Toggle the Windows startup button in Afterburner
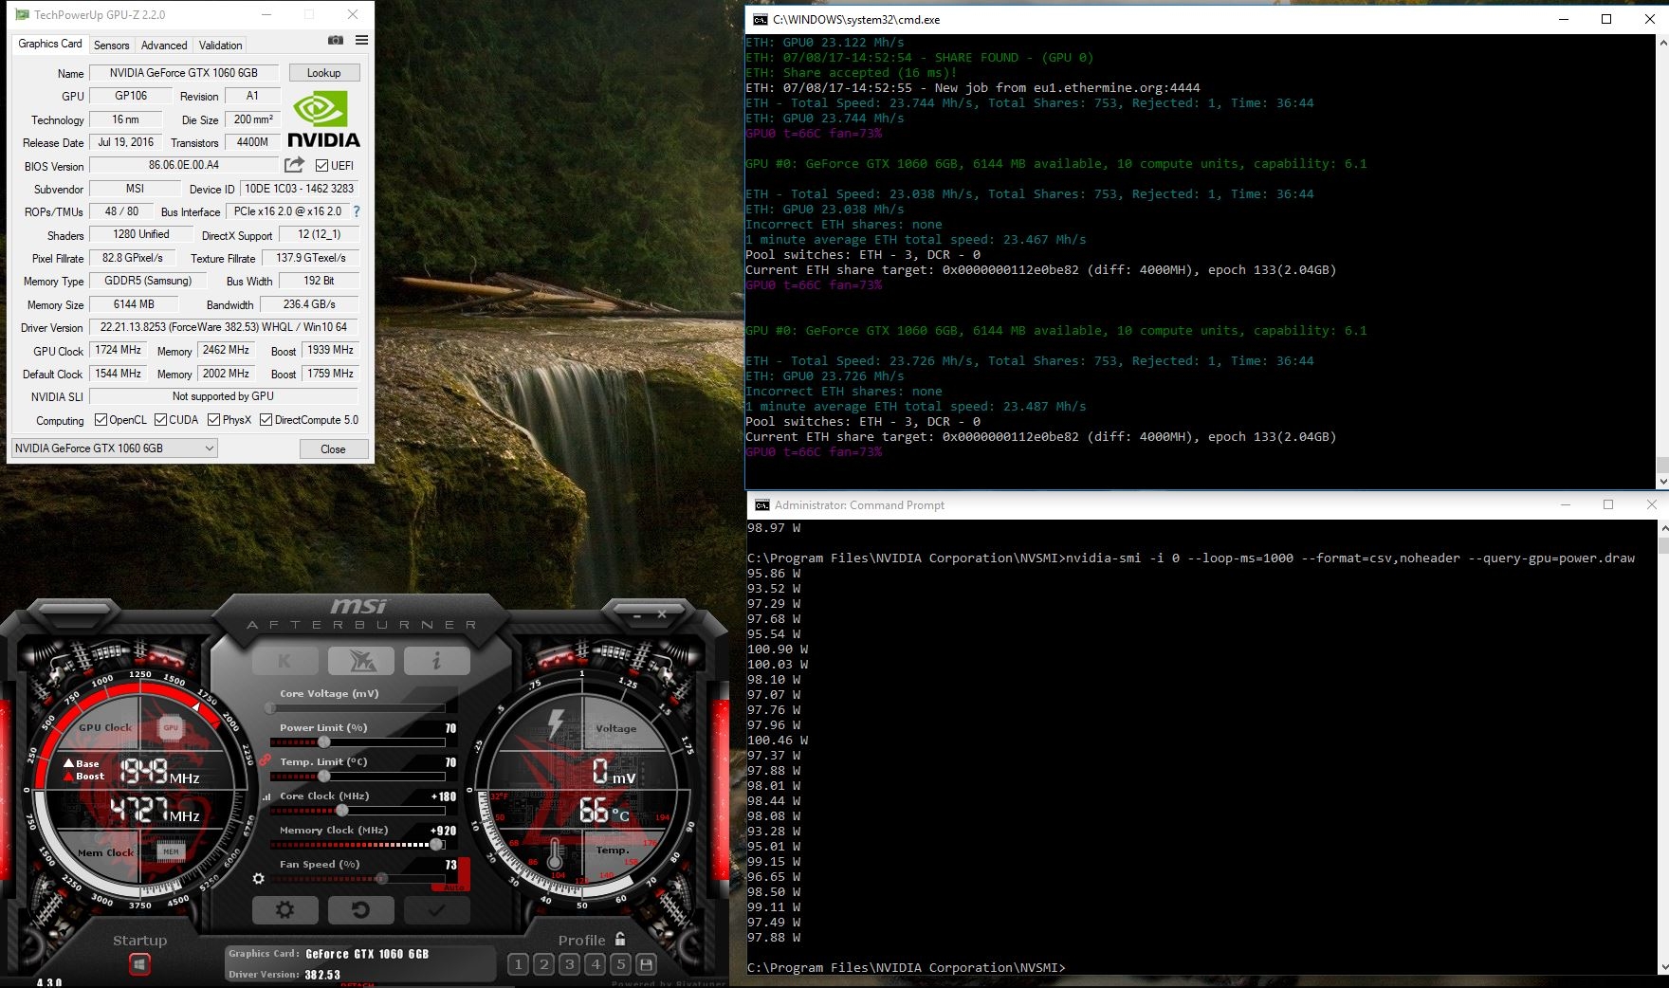This screenshot has width=1669, height=988. 139,964
